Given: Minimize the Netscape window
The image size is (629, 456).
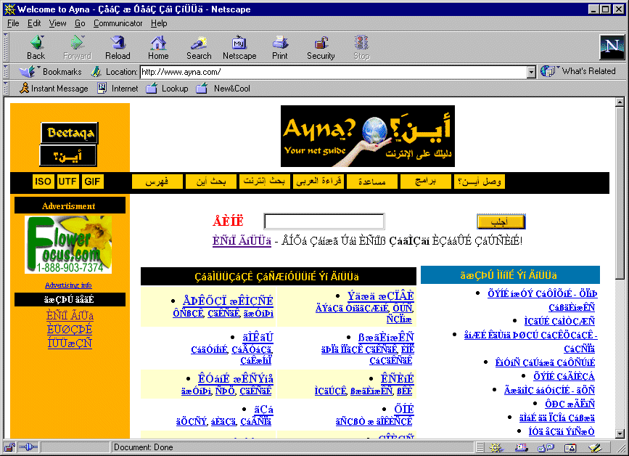Looking at the screenshot, I should pyautogui.click(x=594, y=9).
